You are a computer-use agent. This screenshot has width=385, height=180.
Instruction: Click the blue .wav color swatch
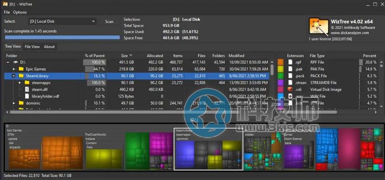tap(281, 96)
